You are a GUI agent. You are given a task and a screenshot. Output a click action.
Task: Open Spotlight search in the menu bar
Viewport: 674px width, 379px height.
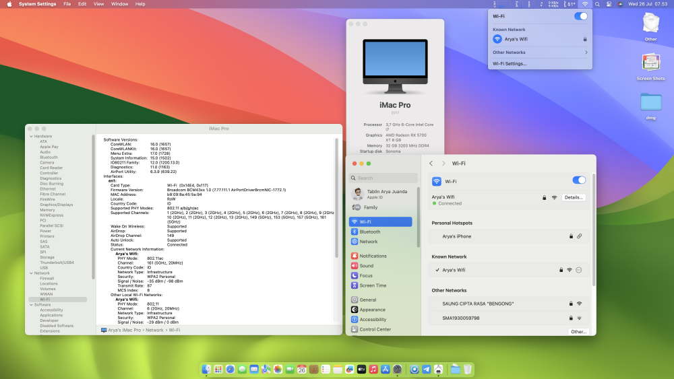click(597, 4)
